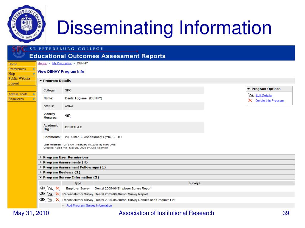305x228 pixels.
Task: Click the Edit Details pencil icon
Action: pyautogui.click(x=251, y=95)
